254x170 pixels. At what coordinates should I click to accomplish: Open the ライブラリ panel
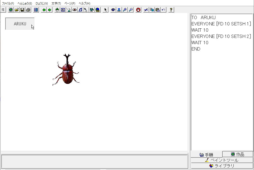[x=222, y=166]
